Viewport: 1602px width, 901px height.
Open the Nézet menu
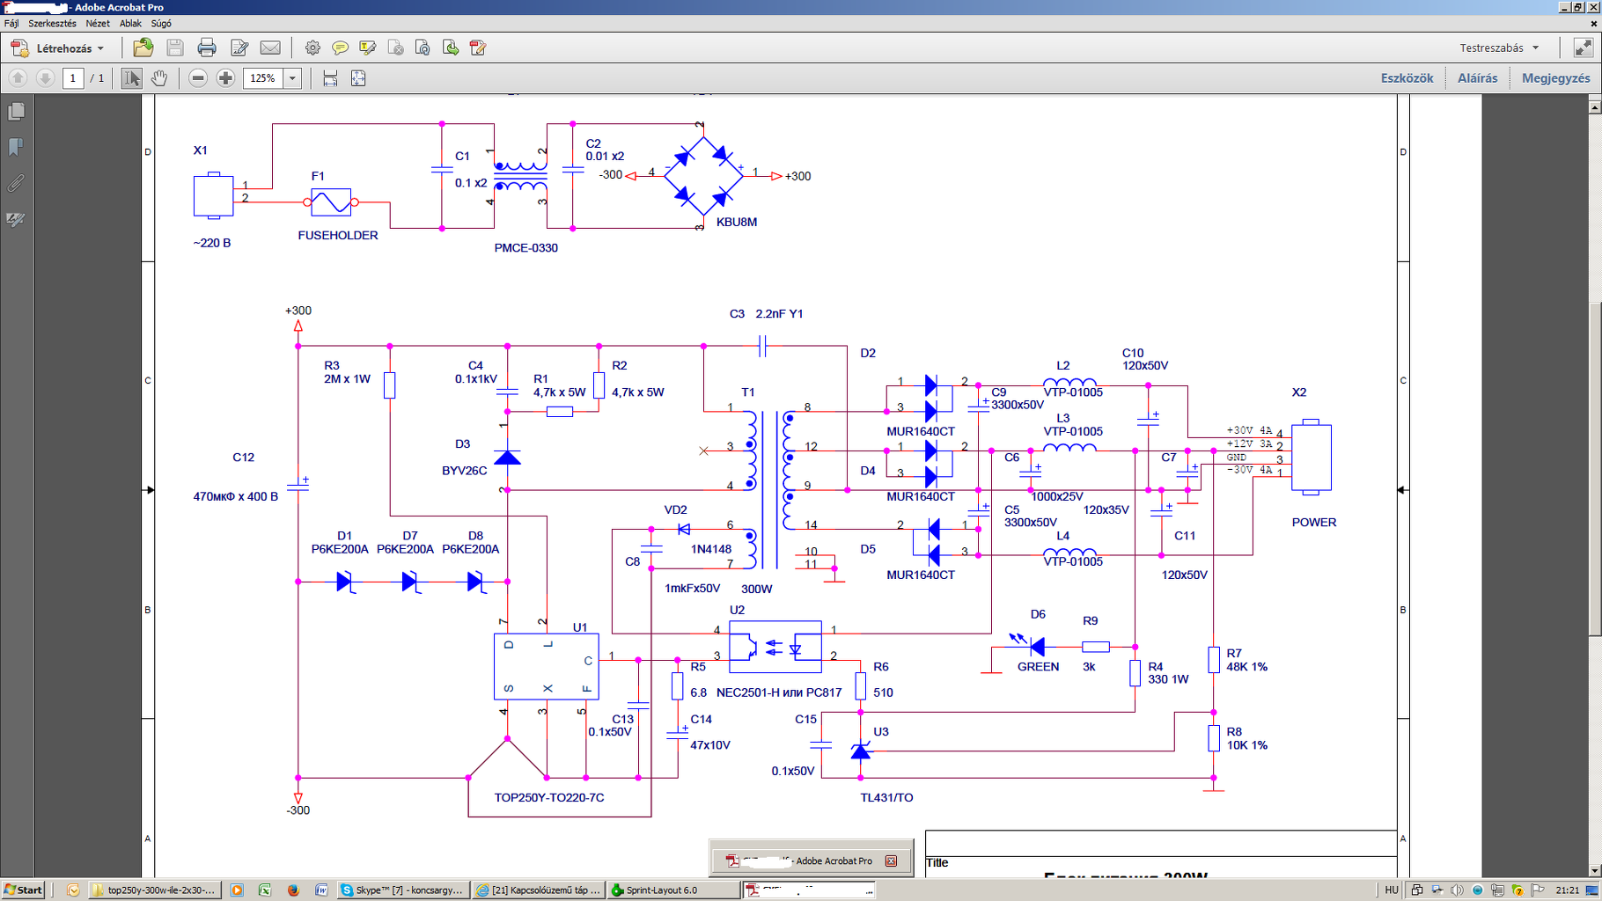coord(98,24)
